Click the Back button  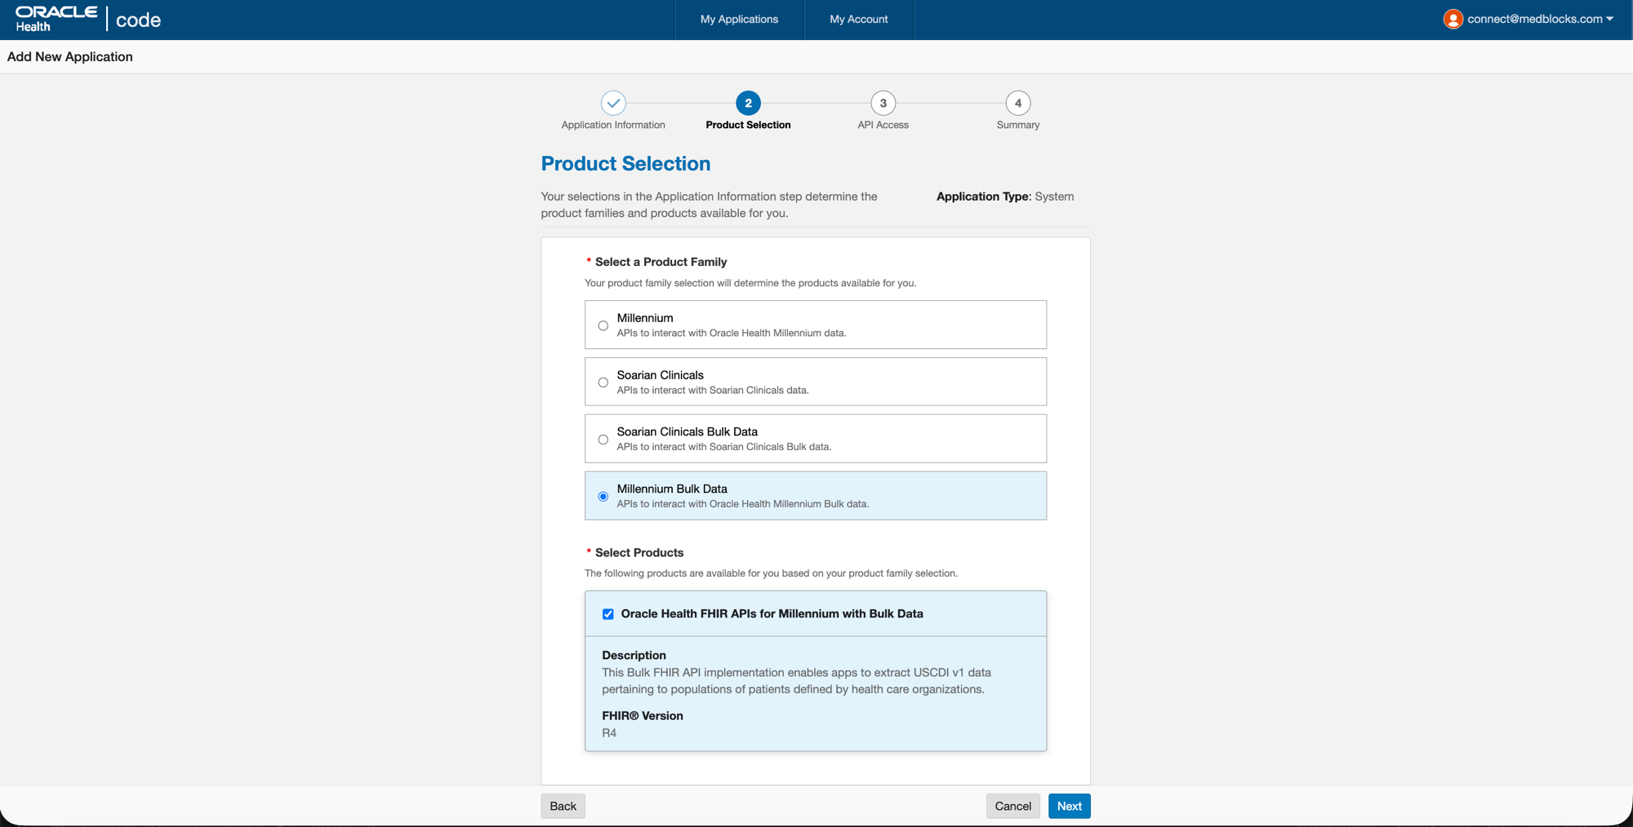pos(563,806)
